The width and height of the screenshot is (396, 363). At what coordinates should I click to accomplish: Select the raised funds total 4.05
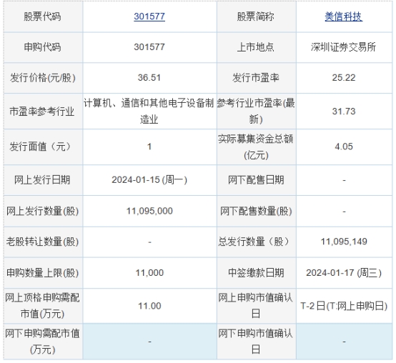(344, 146)
